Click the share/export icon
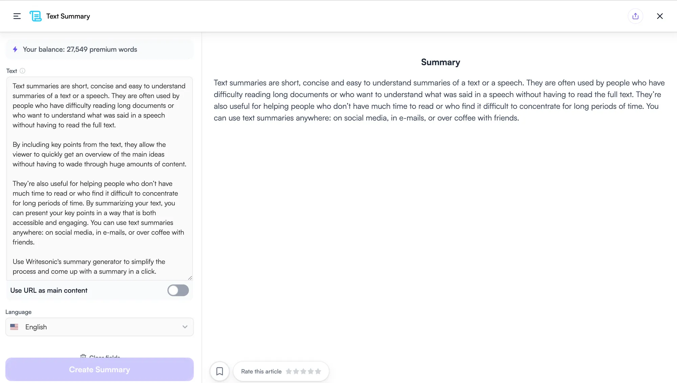Screen dimensions: 677x383 (635, 16)
